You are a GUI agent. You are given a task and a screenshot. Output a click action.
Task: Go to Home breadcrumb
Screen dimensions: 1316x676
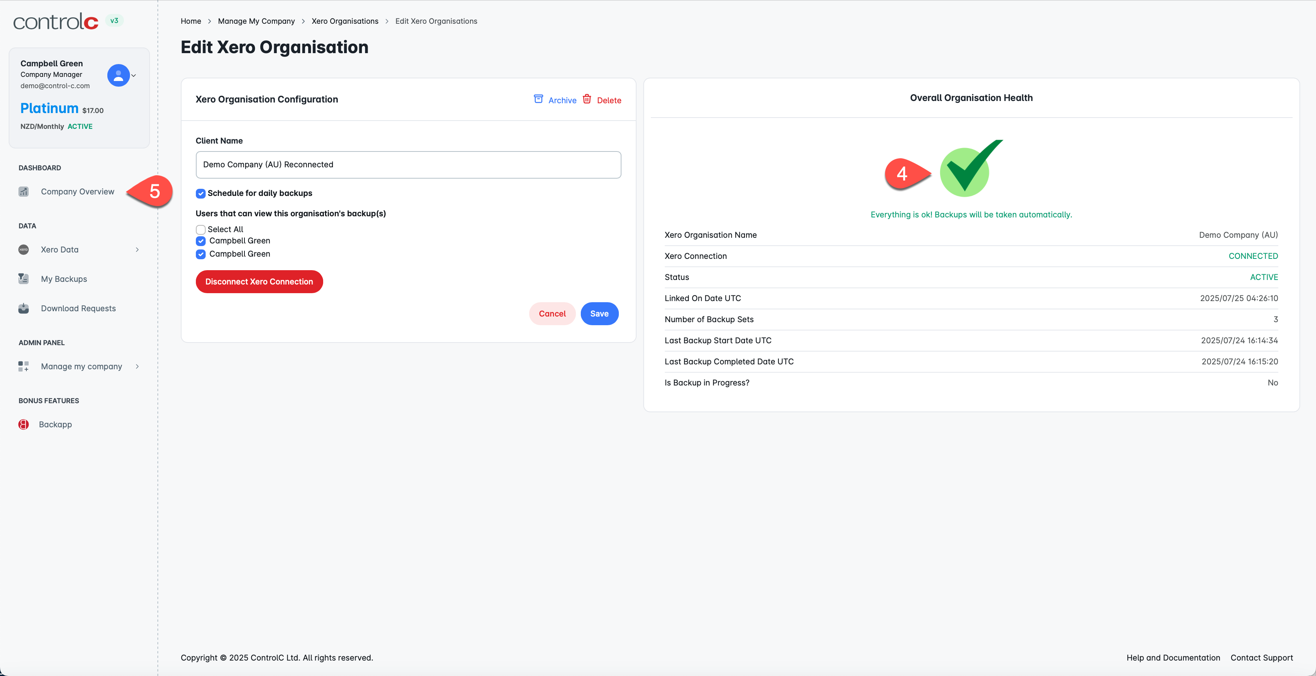coord(191,21)
